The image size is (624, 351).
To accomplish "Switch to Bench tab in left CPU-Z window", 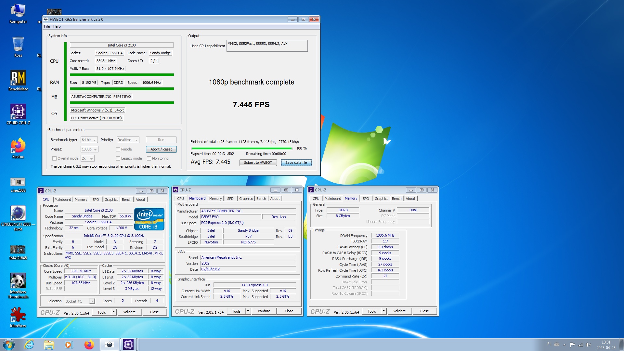I will (x=127, y=200).
